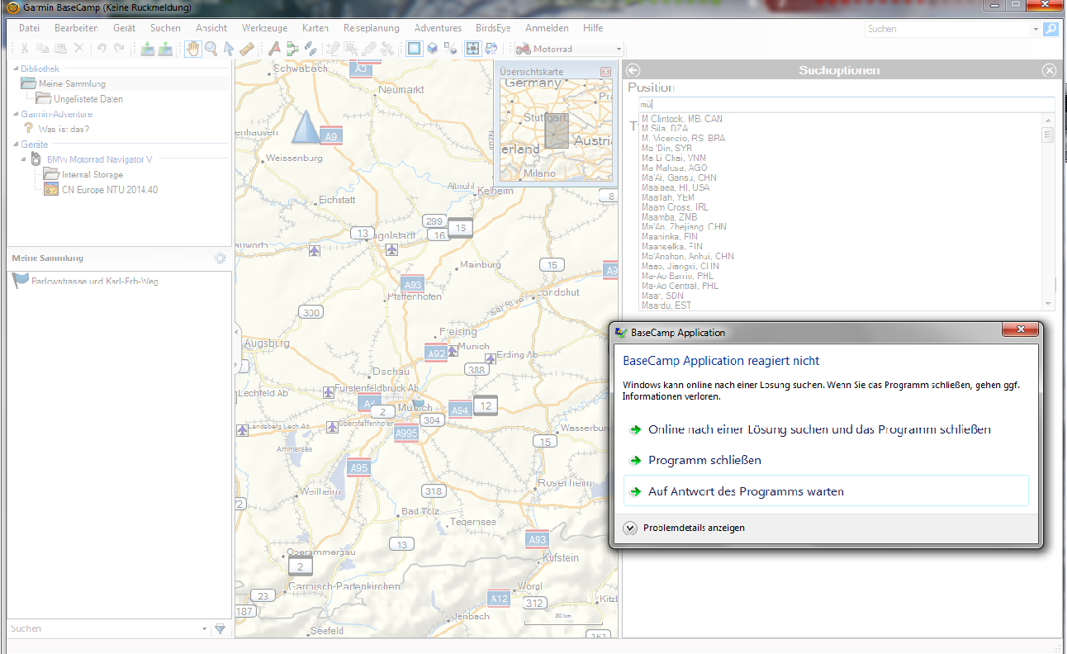
Task: Open the Reiseplanung menu
Action: tap(371, 28)
